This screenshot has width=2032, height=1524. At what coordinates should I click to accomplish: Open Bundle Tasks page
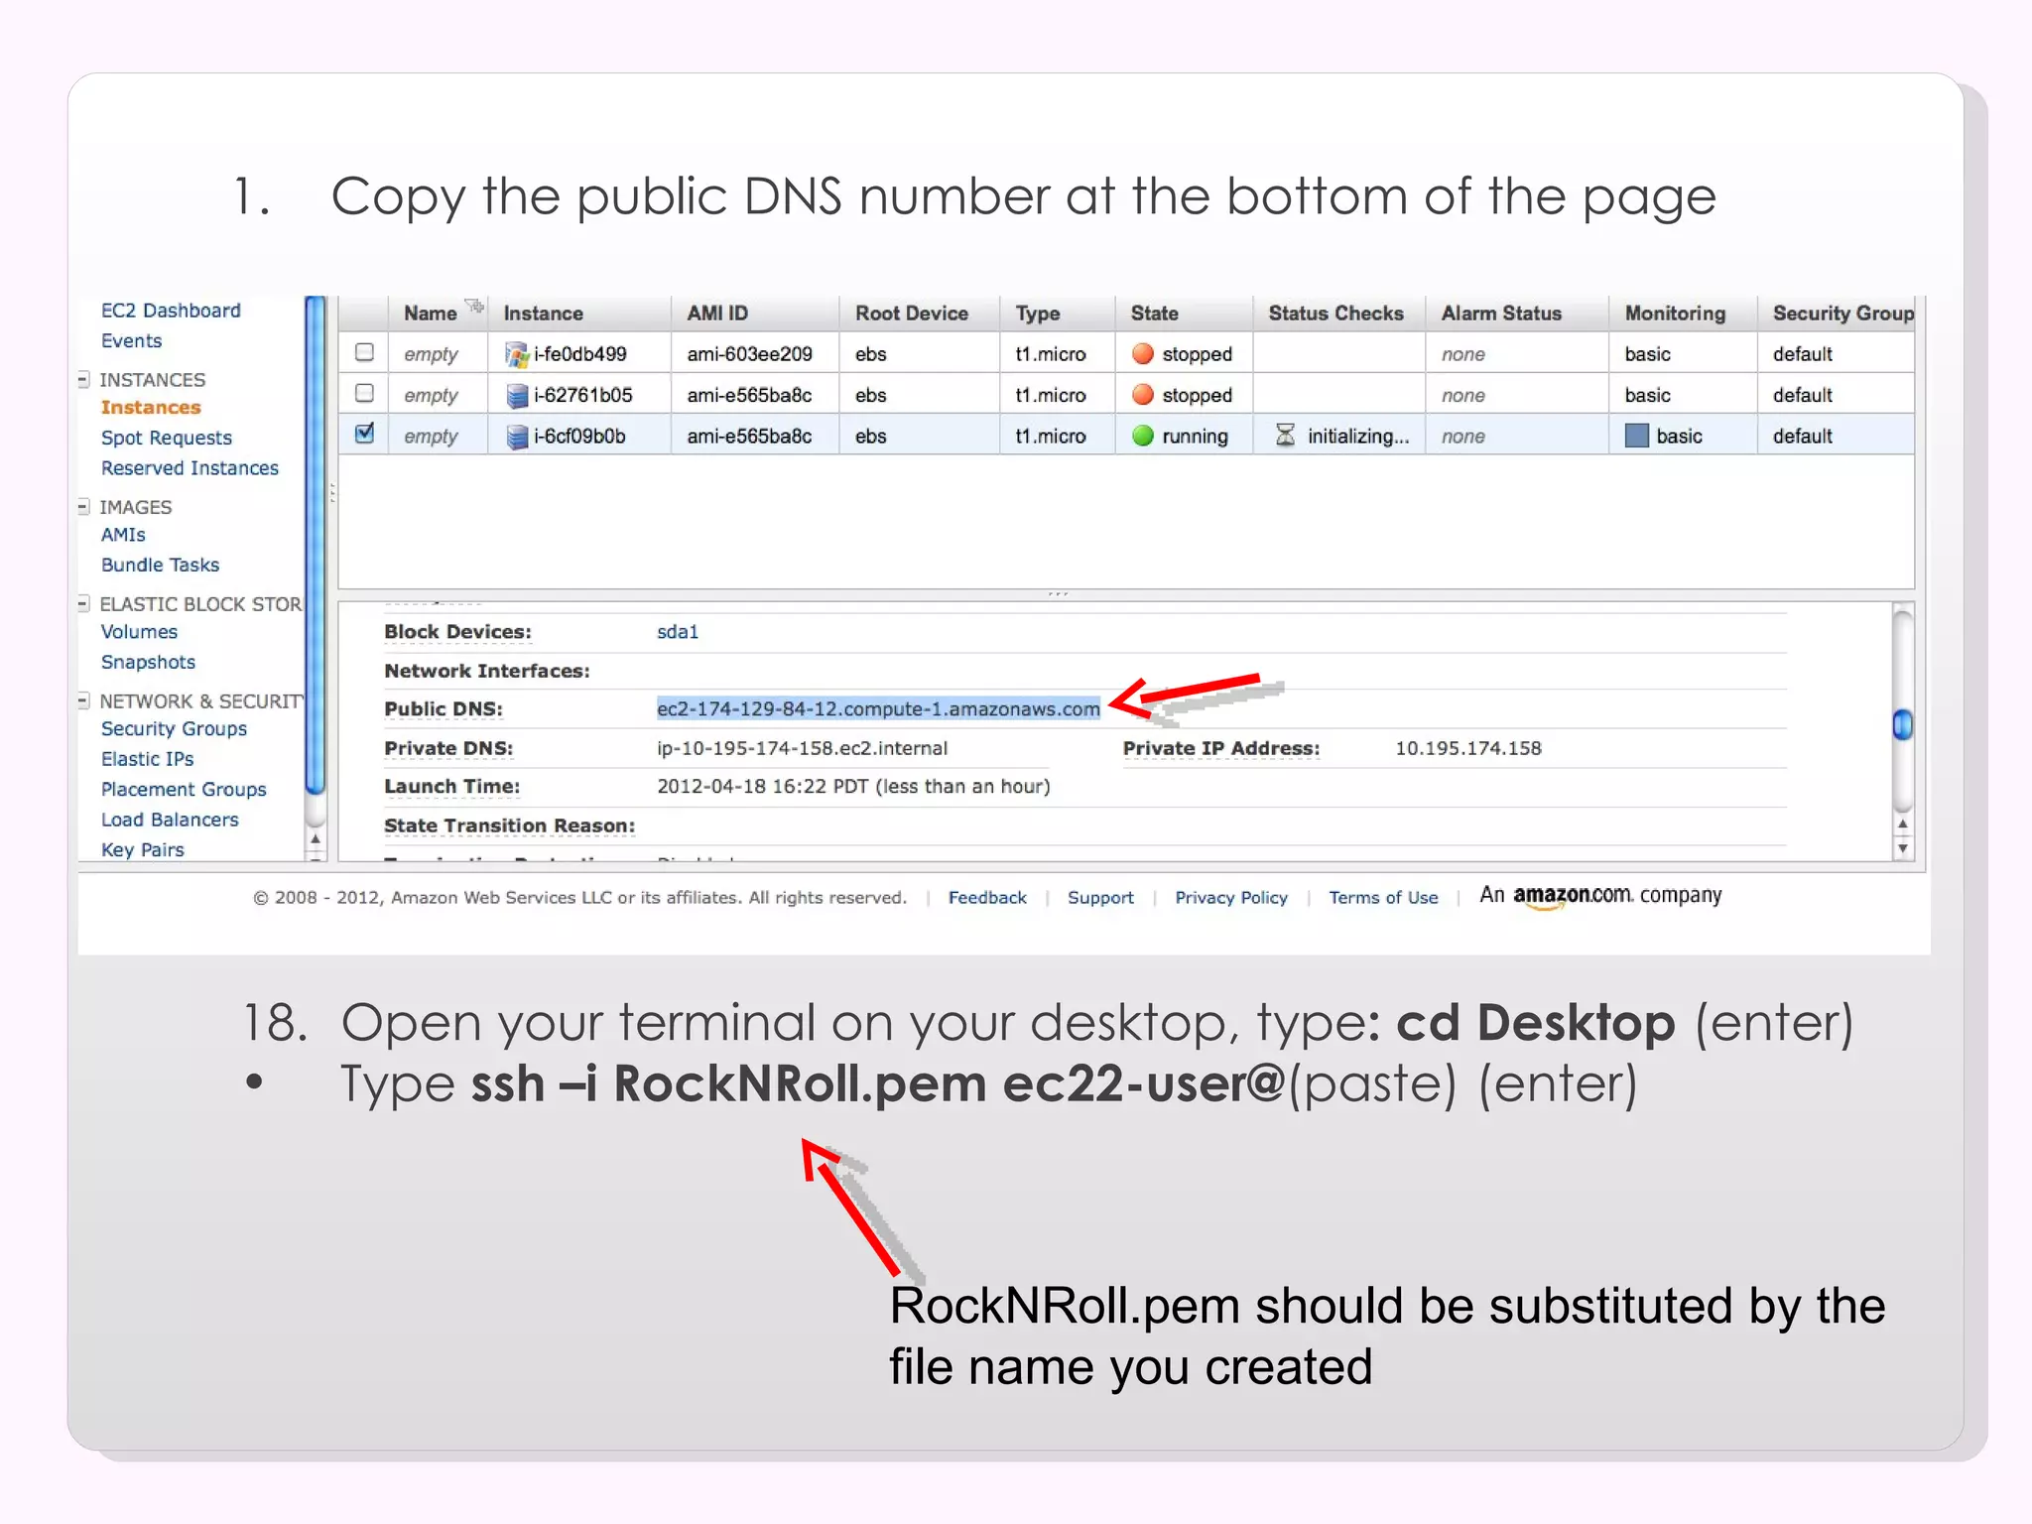coord(160,565)
